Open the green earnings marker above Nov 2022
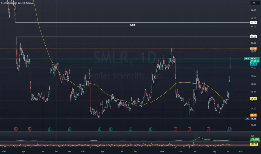The width and height of the screenshot is (261, 154). [x=70, y=129]
